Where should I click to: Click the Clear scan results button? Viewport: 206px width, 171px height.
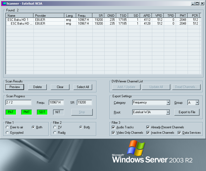pyautogui.click(x=60, y=87)
